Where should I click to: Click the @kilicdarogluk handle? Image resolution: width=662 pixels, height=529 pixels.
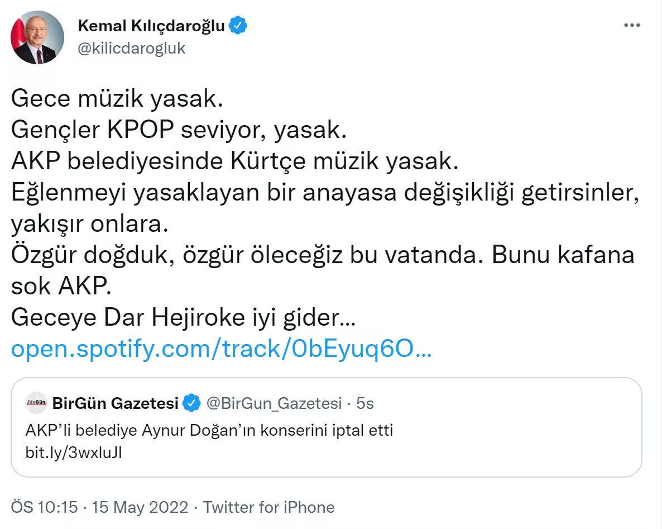click(x=131, y=48)
